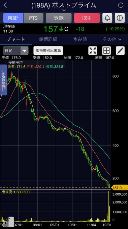Tap the tallest volume bar near 12/01

[109, 206]
